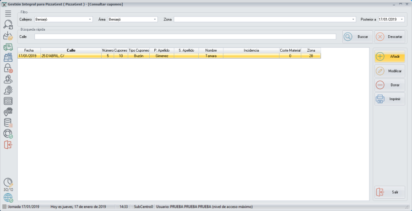
Task: Click the clock with pencil icon
Action: (x=8, y=183)
